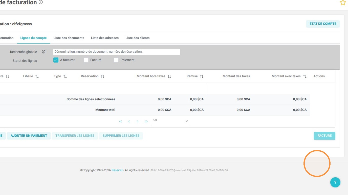Open Liste des adresses tab
The width and height of the screenshot is (348, 195).
pyautogui.click(x=105, y=38)
